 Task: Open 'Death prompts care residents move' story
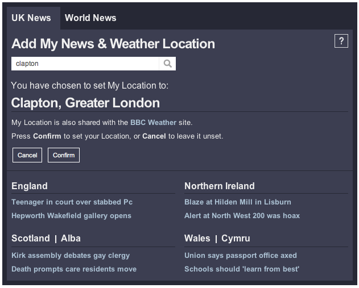74,269
